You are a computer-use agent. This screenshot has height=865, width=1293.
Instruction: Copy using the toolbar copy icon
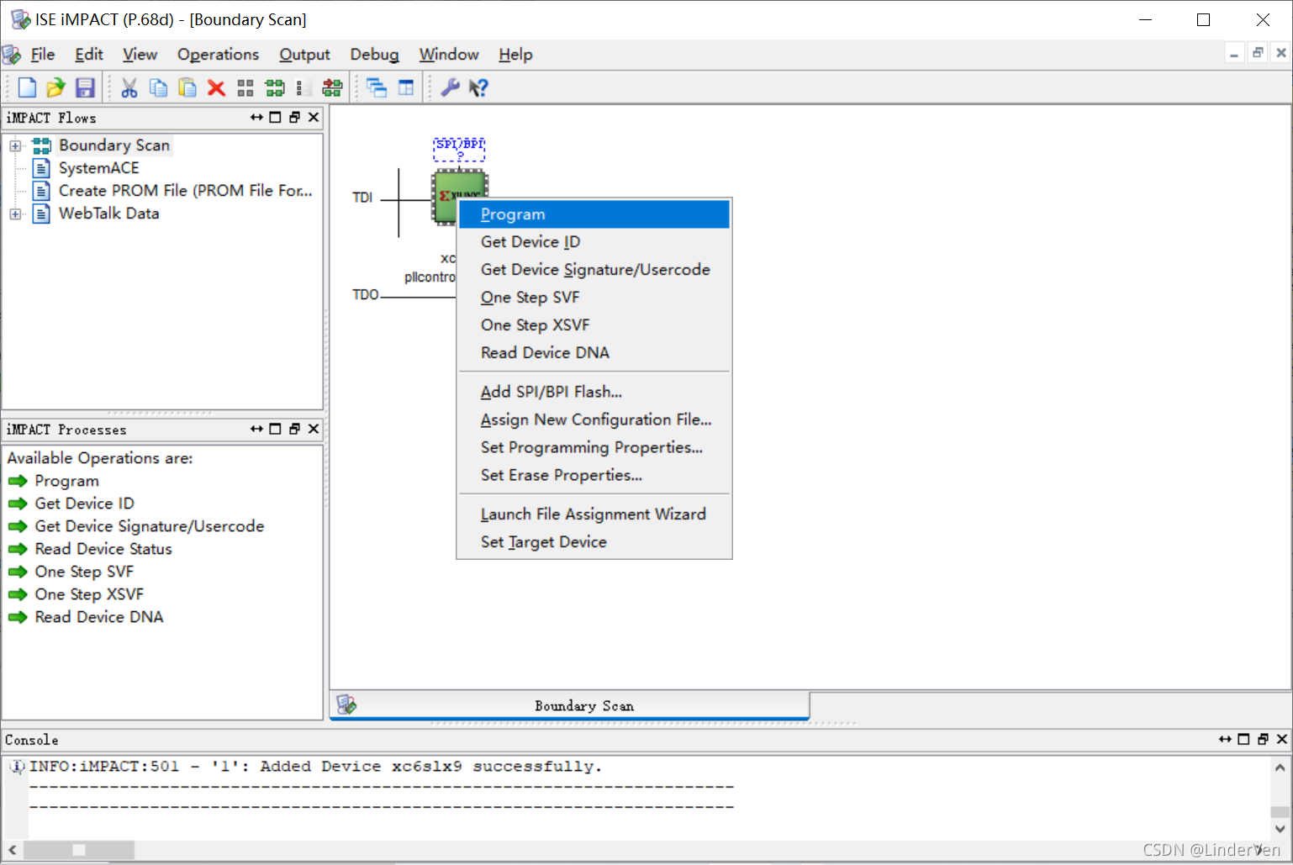158,87
